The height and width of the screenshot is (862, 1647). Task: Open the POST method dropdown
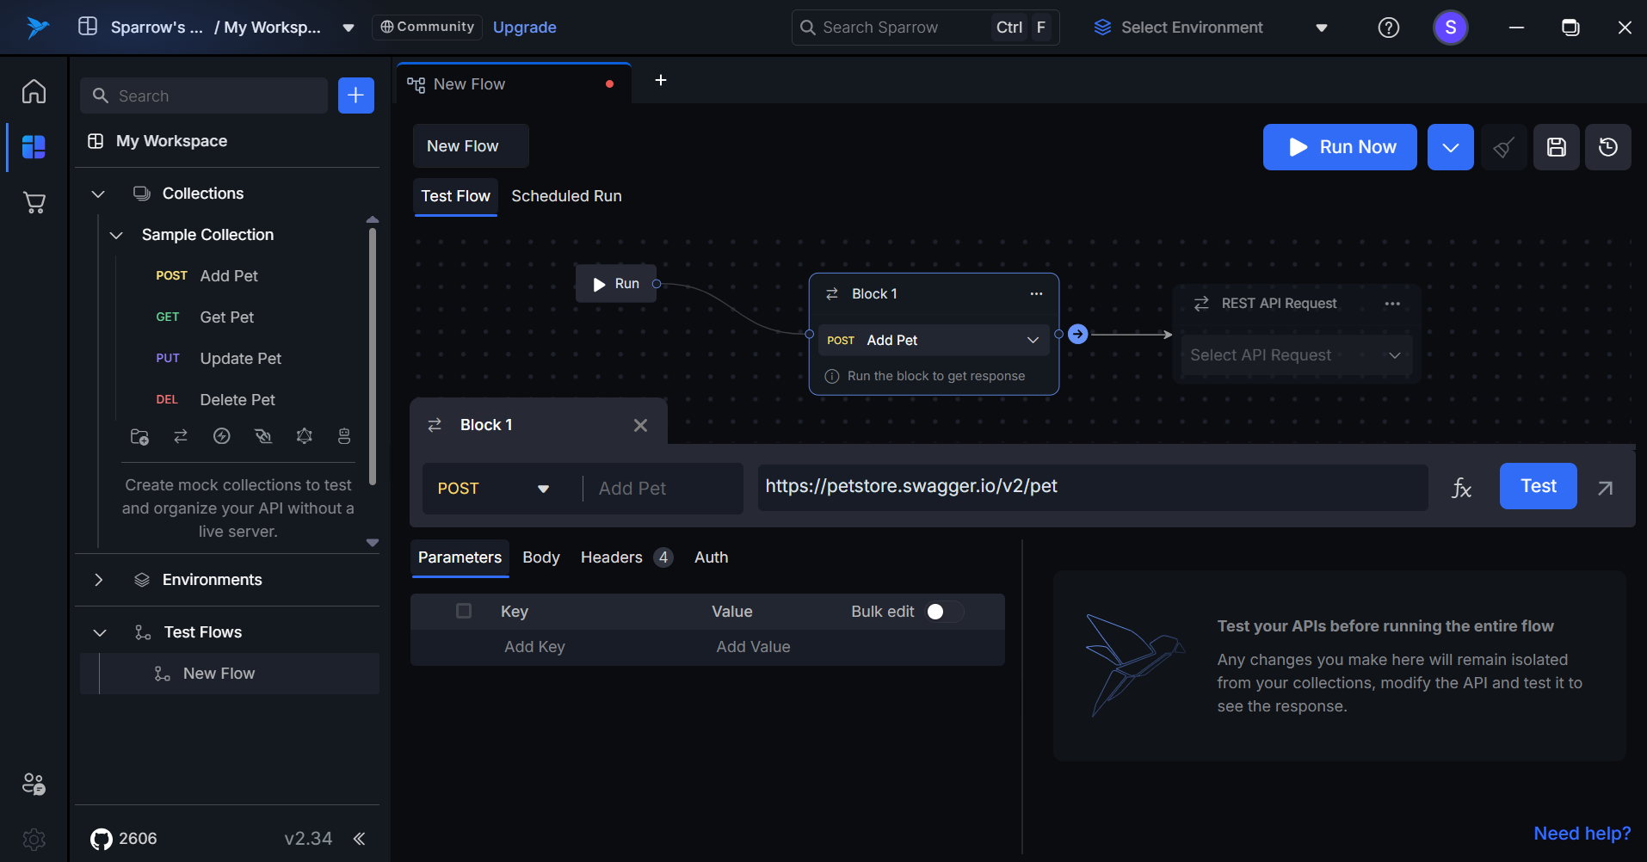tap(493, 489)
